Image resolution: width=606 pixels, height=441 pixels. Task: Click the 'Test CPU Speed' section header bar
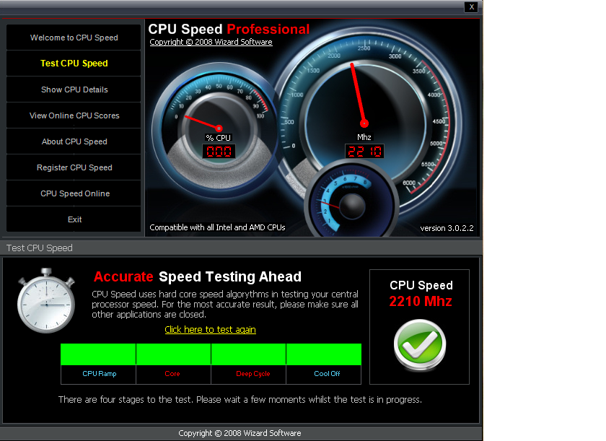[x=242, y=248]
